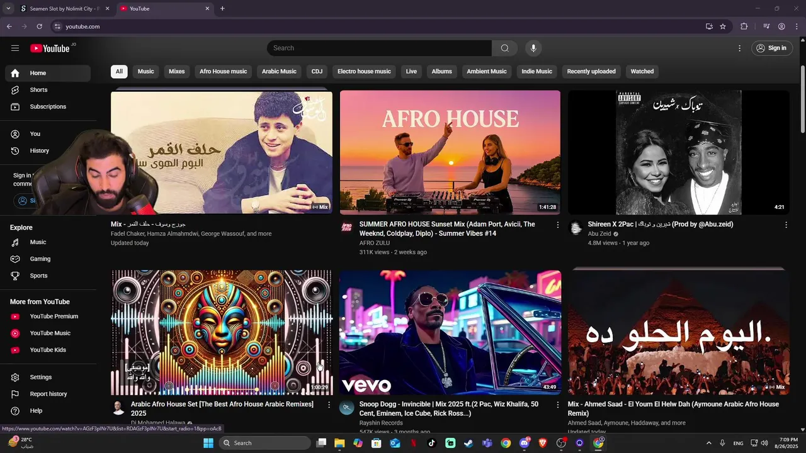The width and height of the screenshot is (806, 453).
Task: Open Home in the sidebar
Action: pyautogui.click(x=48, y=73)
